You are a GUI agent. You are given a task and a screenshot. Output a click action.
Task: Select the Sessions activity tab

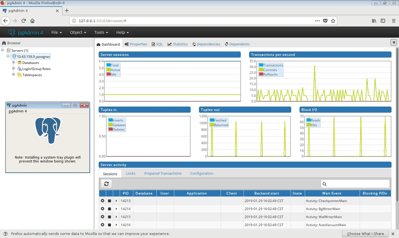[110, 174]
